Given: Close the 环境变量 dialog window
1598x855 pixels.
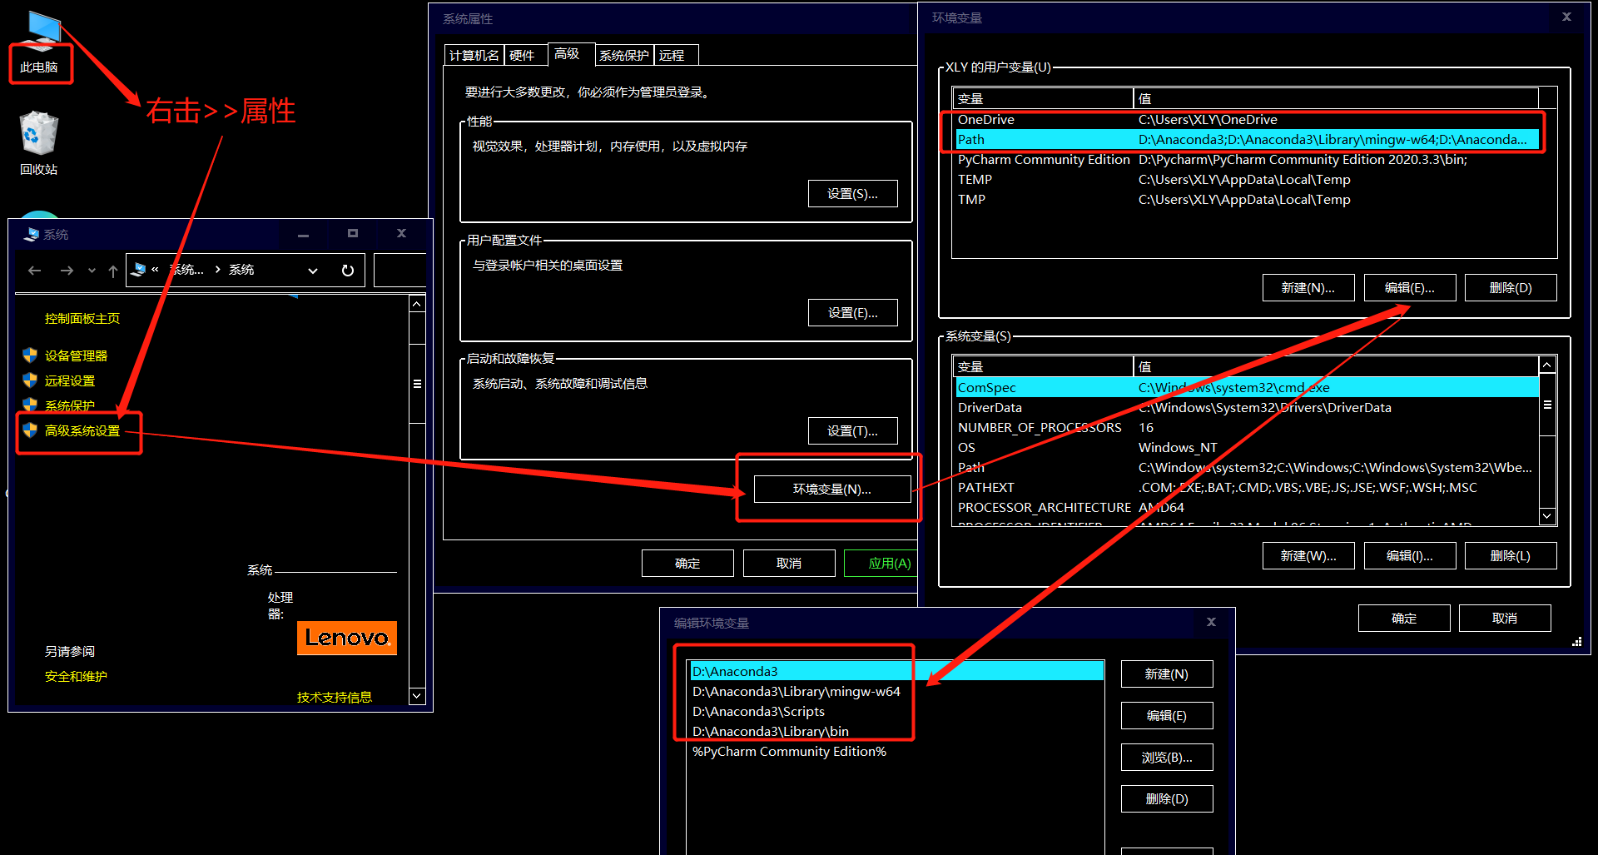Looking at the screenshot, I should tap(1566, 17).
